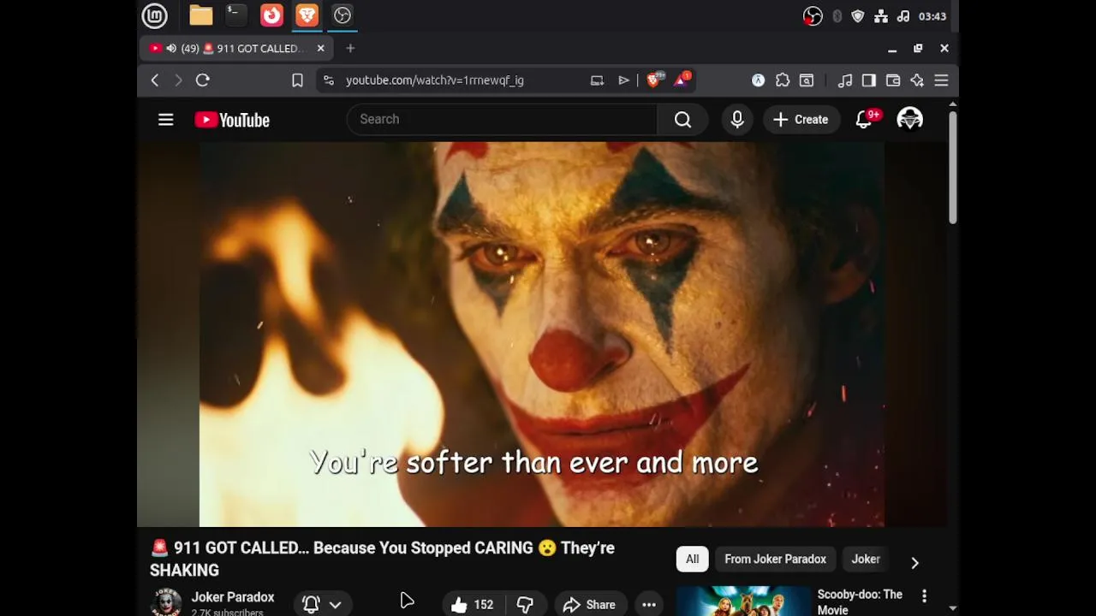
Task: Open the sound music-note tray applet
Action: tap(902, 16)
